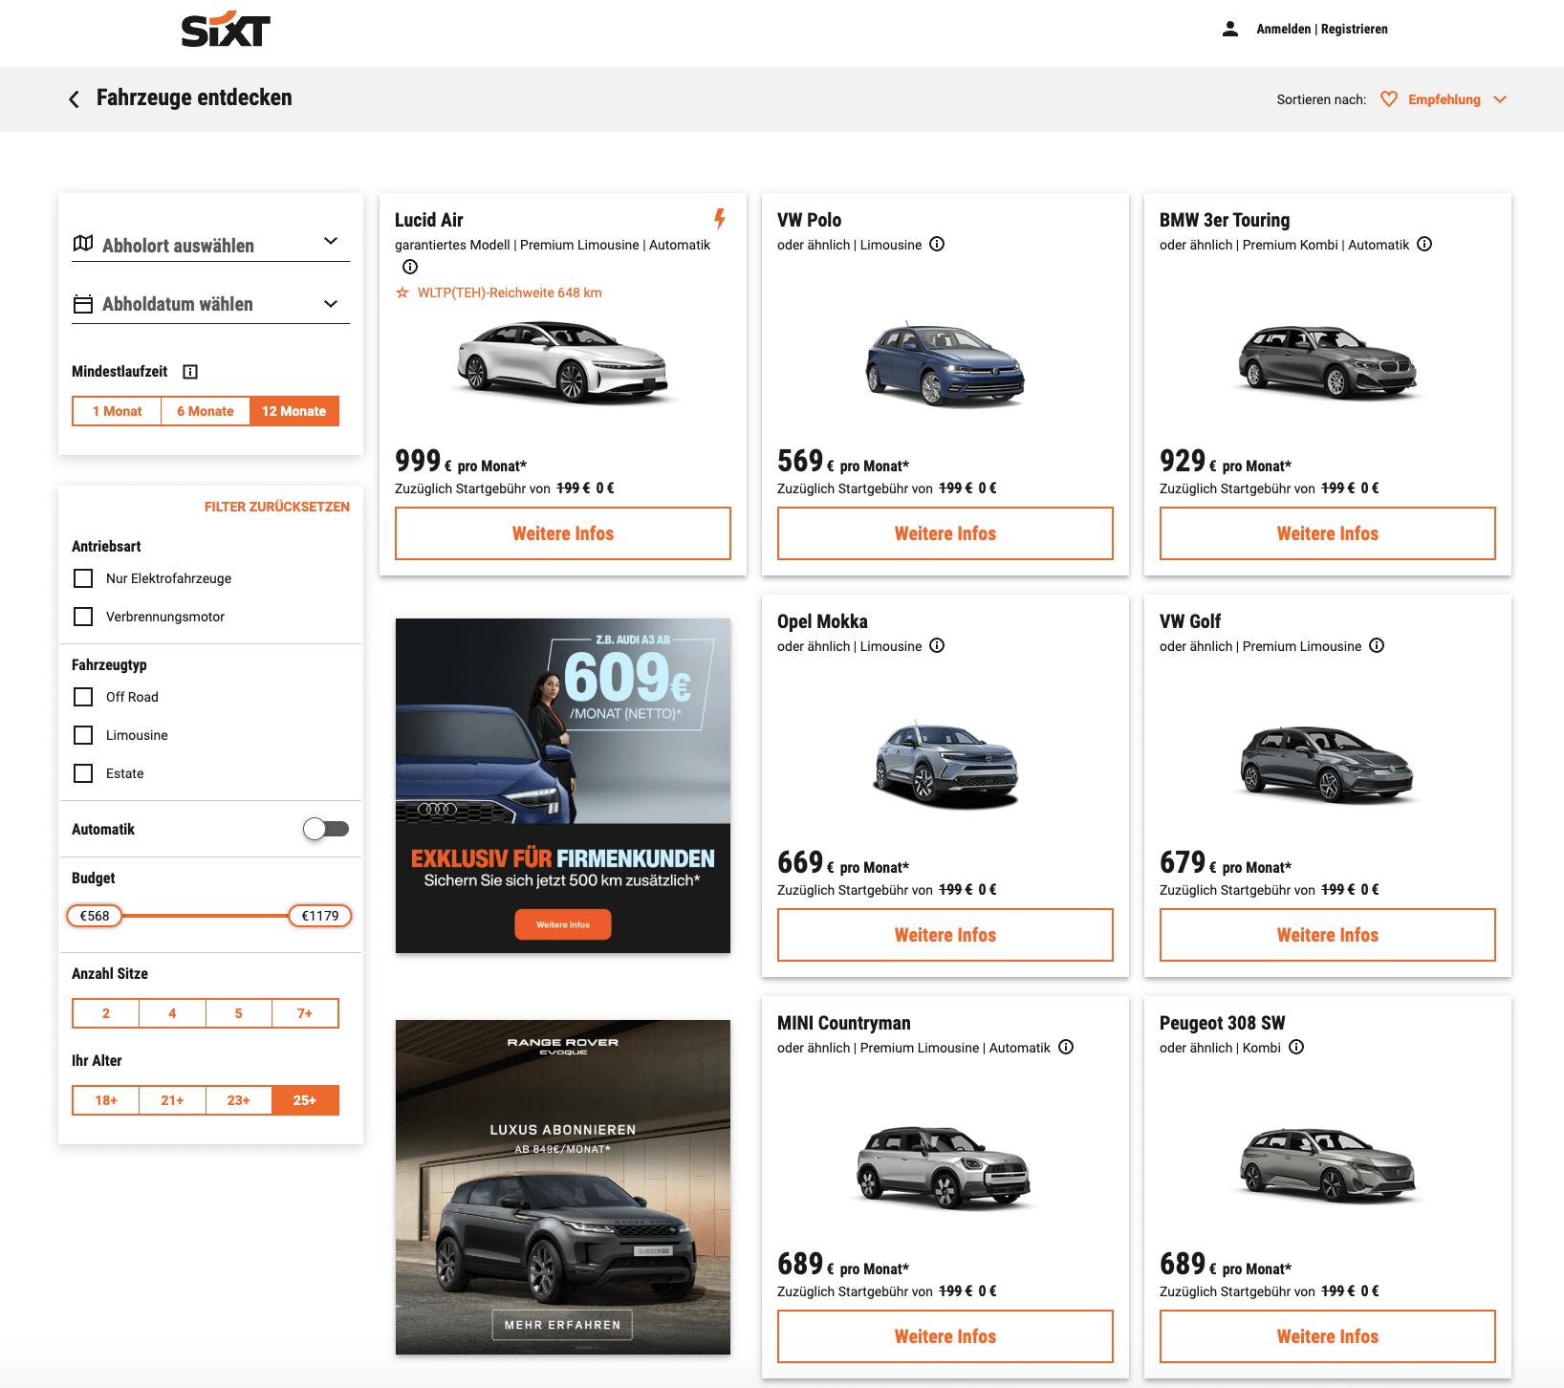Viewport: 1564px width, 1388px height.
Task: Choose 7+ seats option
Action: click(x=305, y=1013)
